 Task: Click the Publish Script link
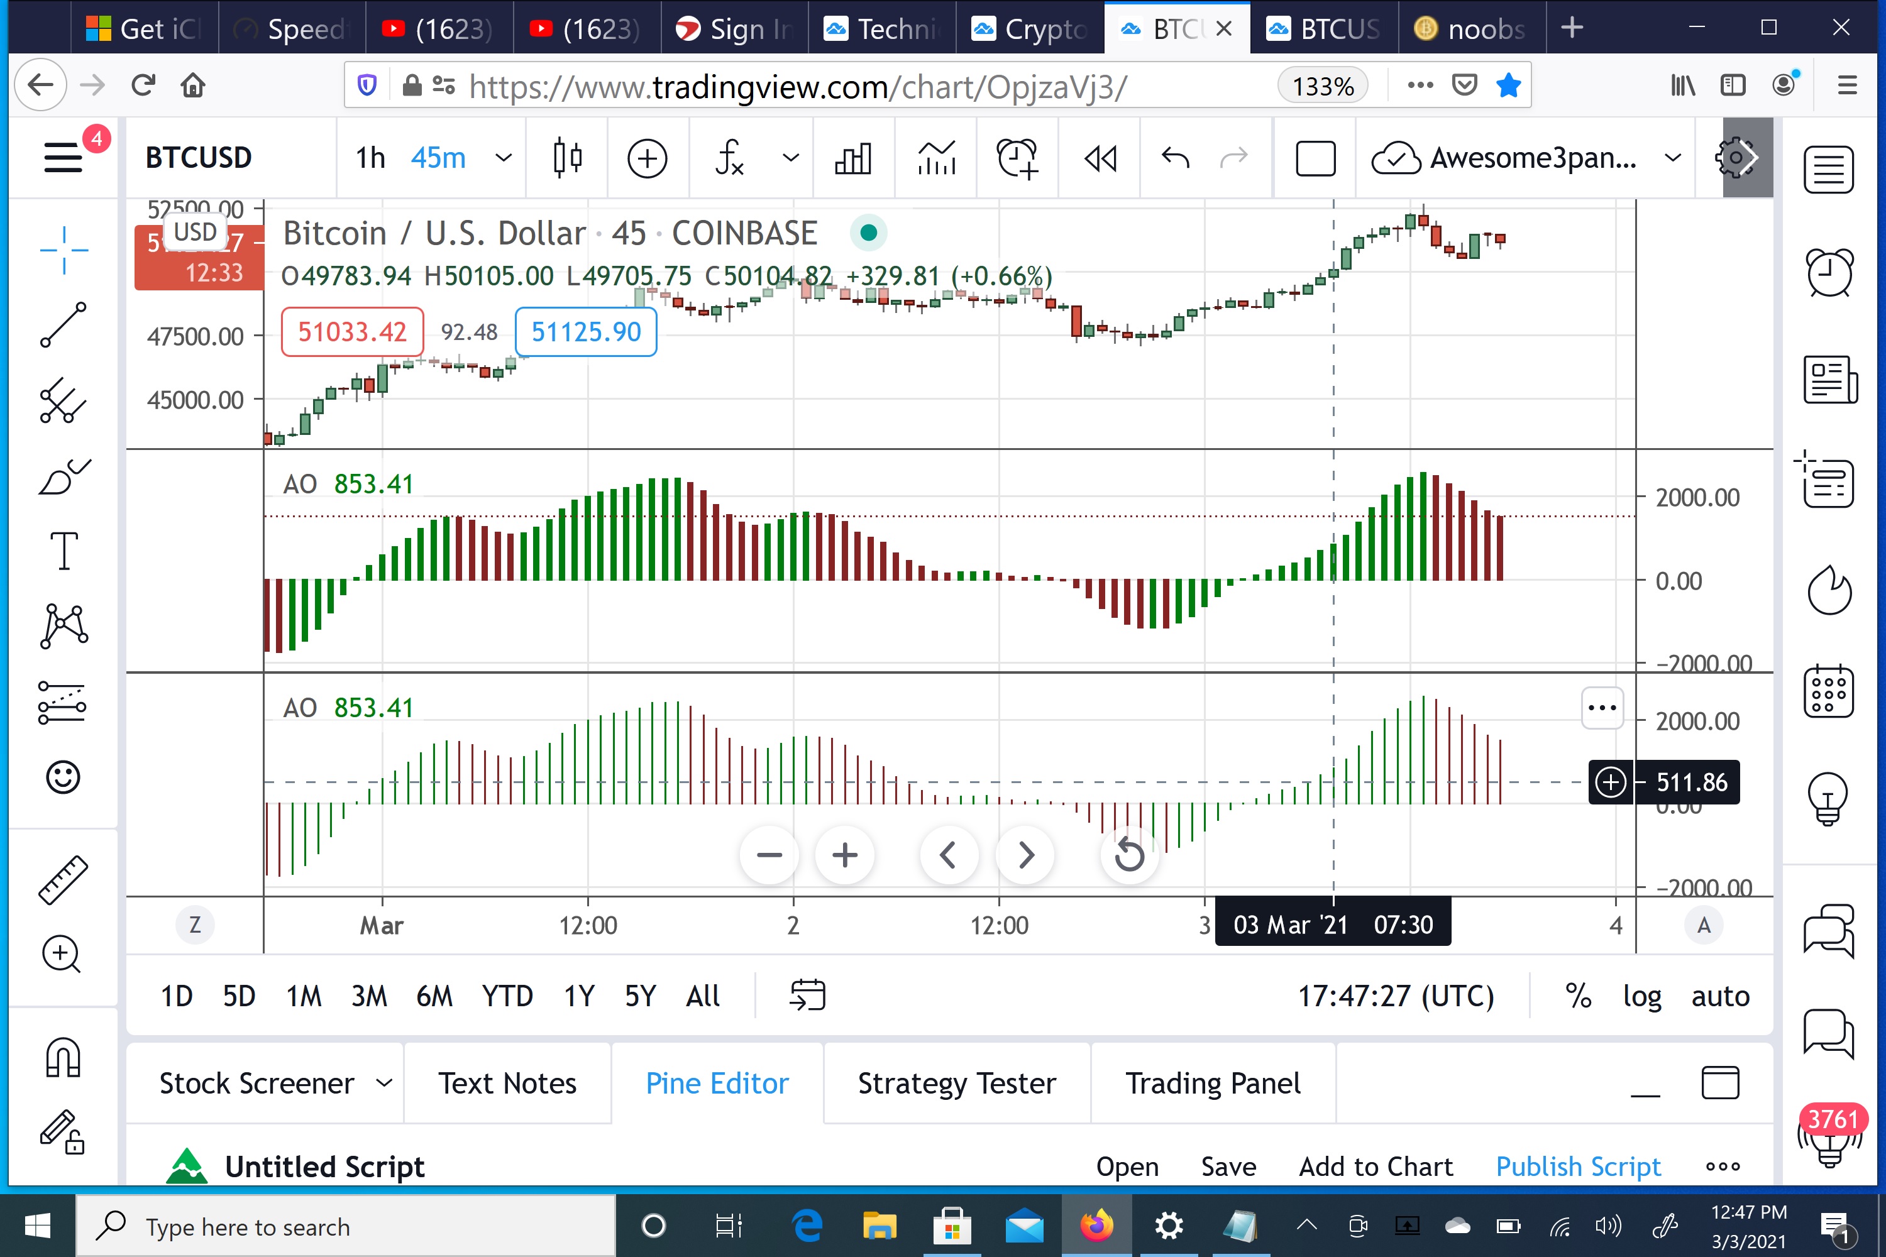coord(1578,1166)
